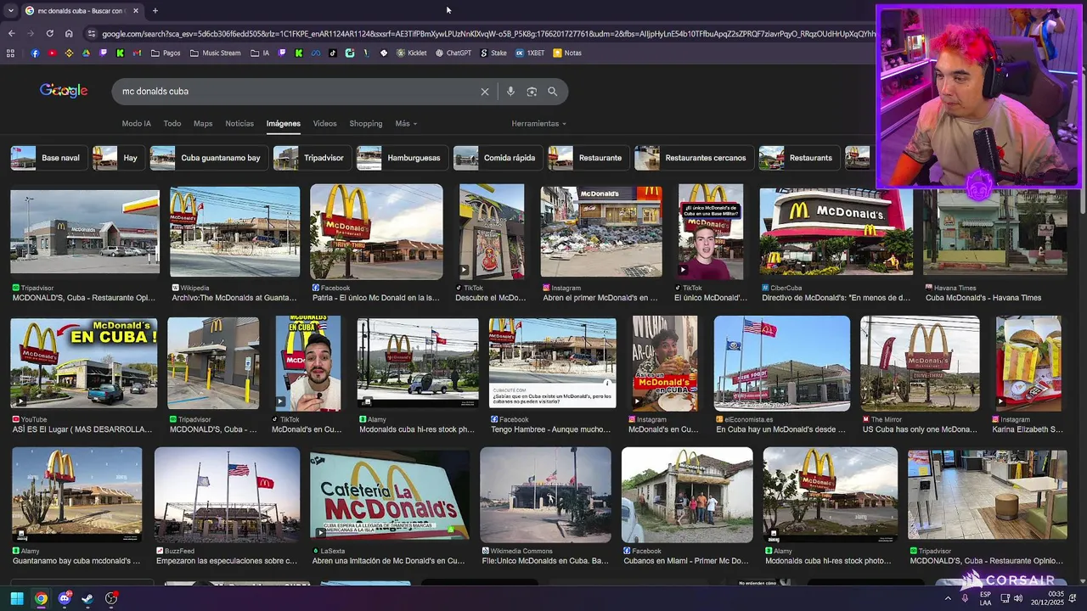The height and width of the screenshot is (611, 1087).
Task: Open the IA bookmarks folder
Action: click(261, 53)
